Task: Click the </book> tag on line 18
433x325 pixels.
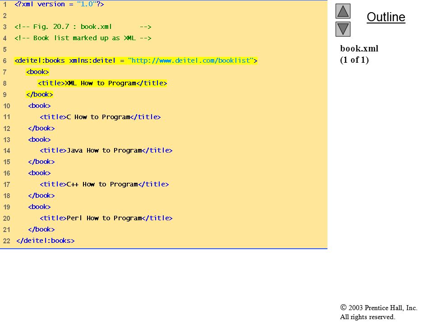Action: pyautogui.click(x=41, y=195)
